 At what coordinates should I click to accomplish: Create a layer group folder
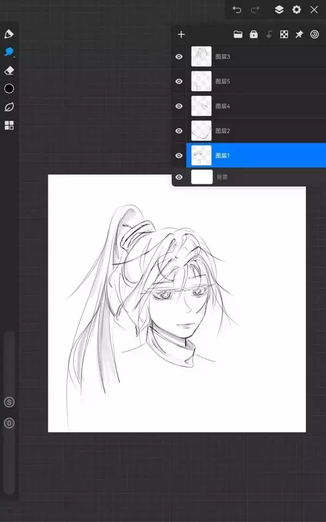pos(238,34)
